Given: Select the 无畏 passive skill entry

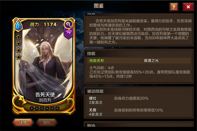Looking at the screenshot, I should (139, 112).
